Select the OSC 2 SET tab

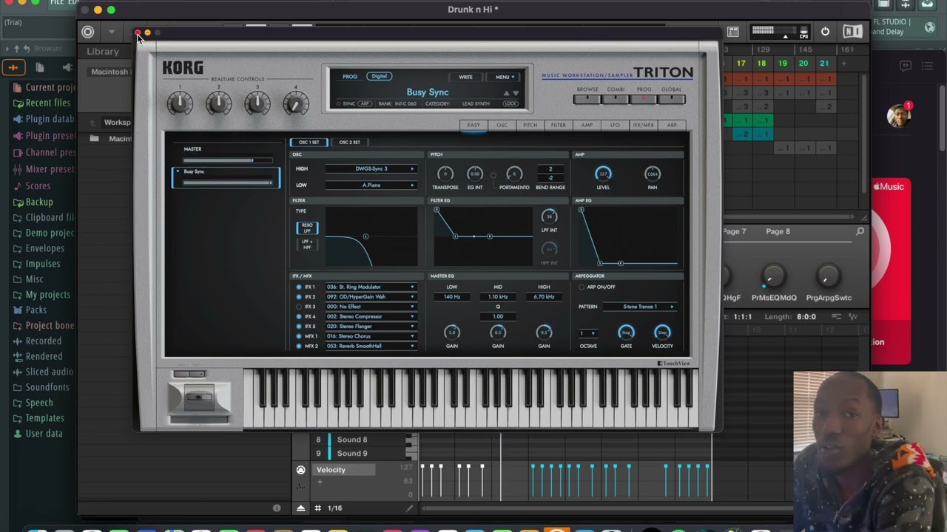[x=349, y=142]
